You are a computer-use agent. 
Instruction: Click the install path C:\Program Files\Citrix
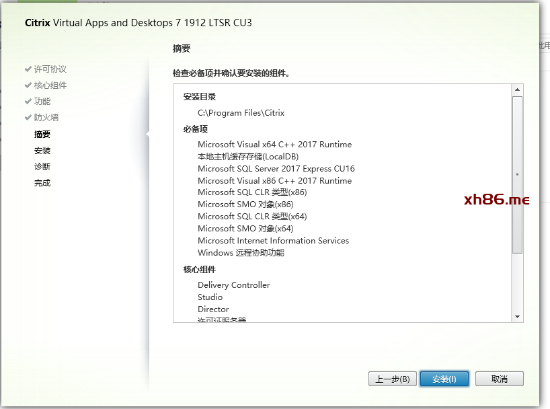click(x=241, y=113)
